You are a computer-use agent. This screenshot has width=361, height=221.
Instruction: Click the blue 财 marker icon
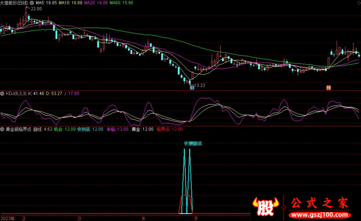click(192, 88)
